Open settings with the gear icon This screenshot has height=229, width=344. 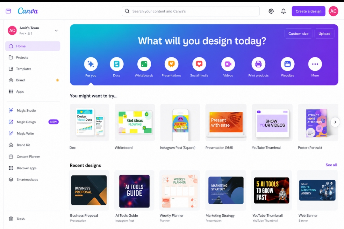pos(271,11)
